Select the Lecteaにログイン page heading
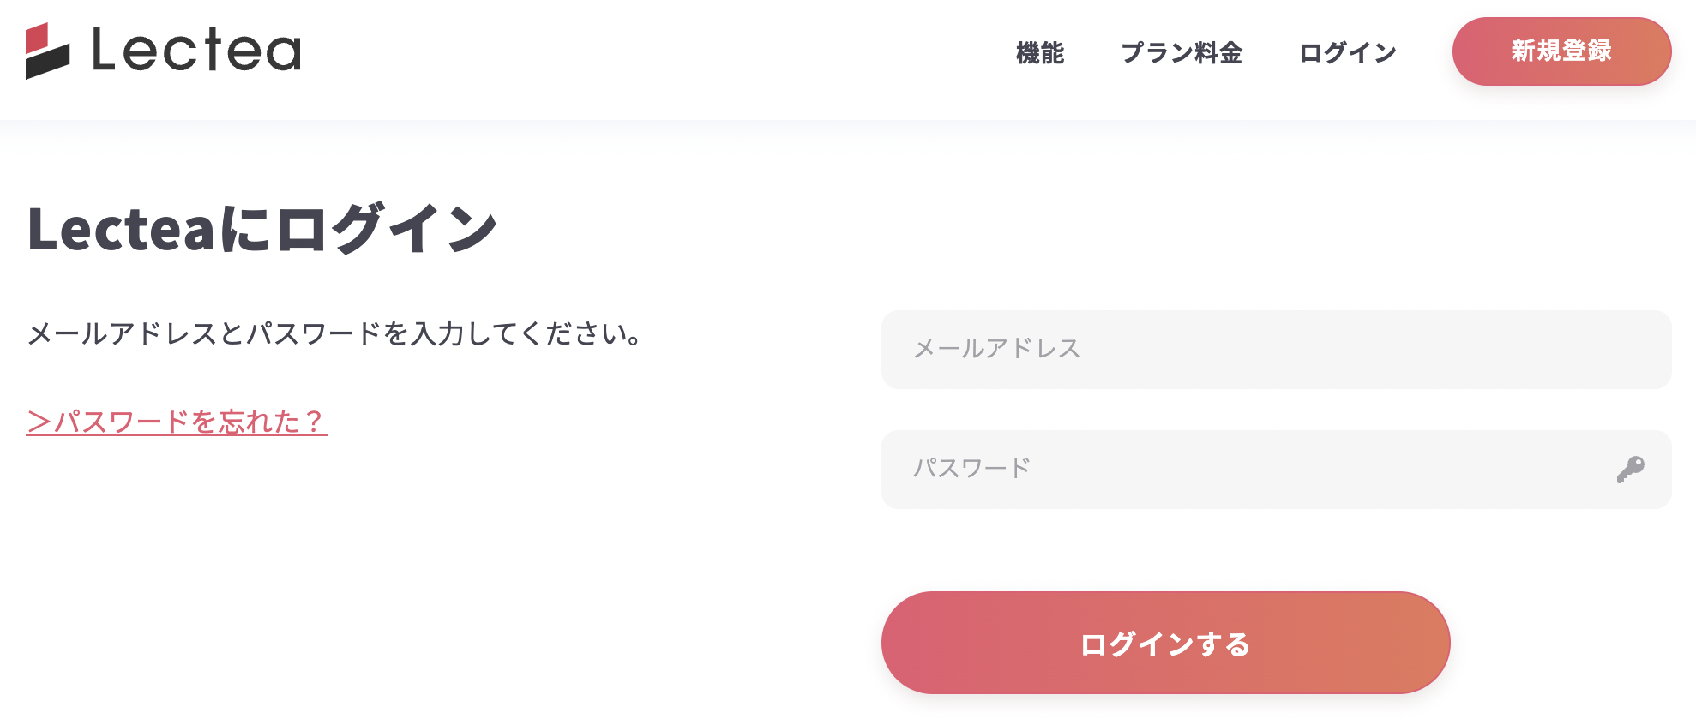1696x725 pixels. point(262,225)
